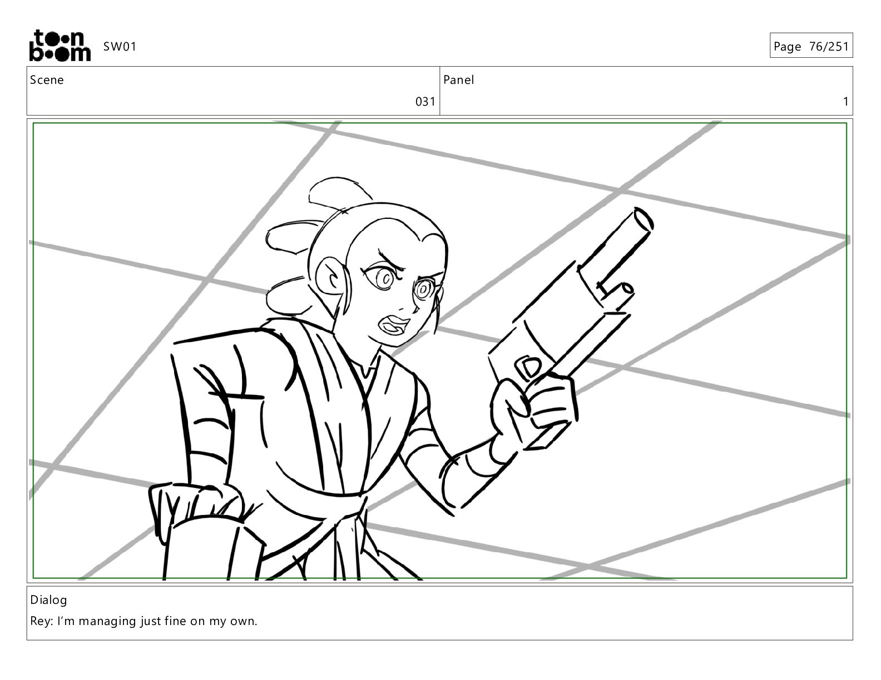Click the Dialog label
Screen dimensions: 881x680
[48, 600]
